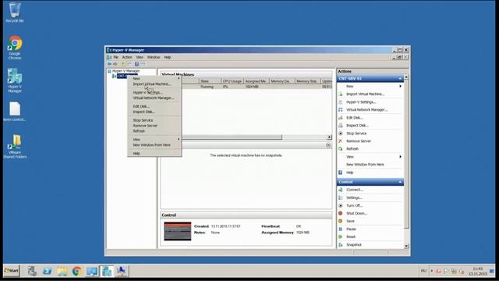Open the Action menu in the menu bar

click(x=127, y=57)
